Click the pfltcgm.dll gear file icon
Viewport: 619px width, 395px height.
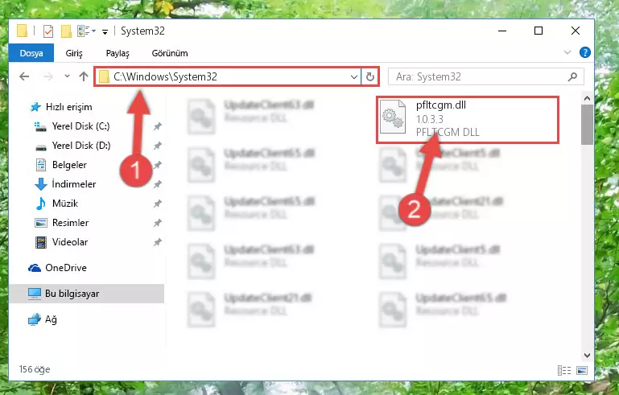click(393, 117)
